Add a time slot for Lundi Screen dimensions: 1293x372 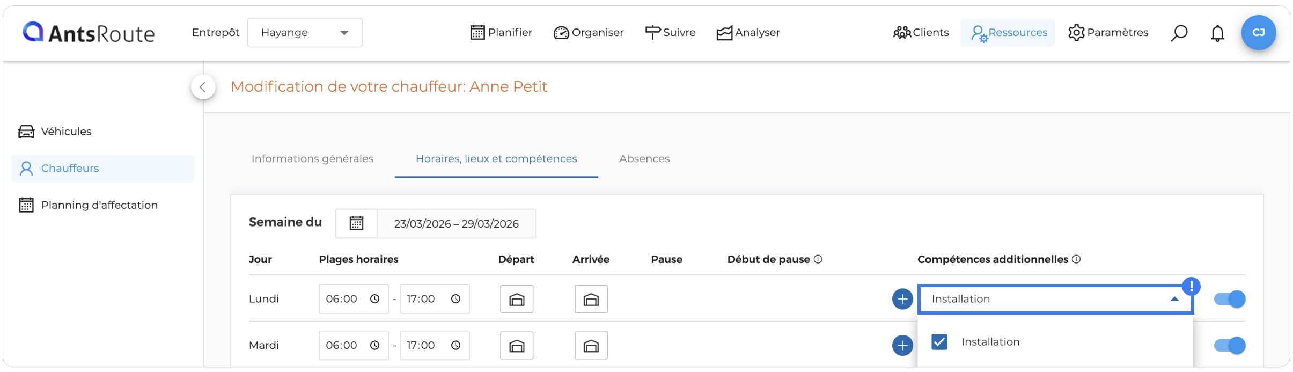coord(902,299)
